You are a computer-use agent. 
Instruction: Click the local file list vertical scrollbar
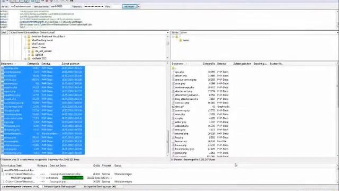point(167,110)
